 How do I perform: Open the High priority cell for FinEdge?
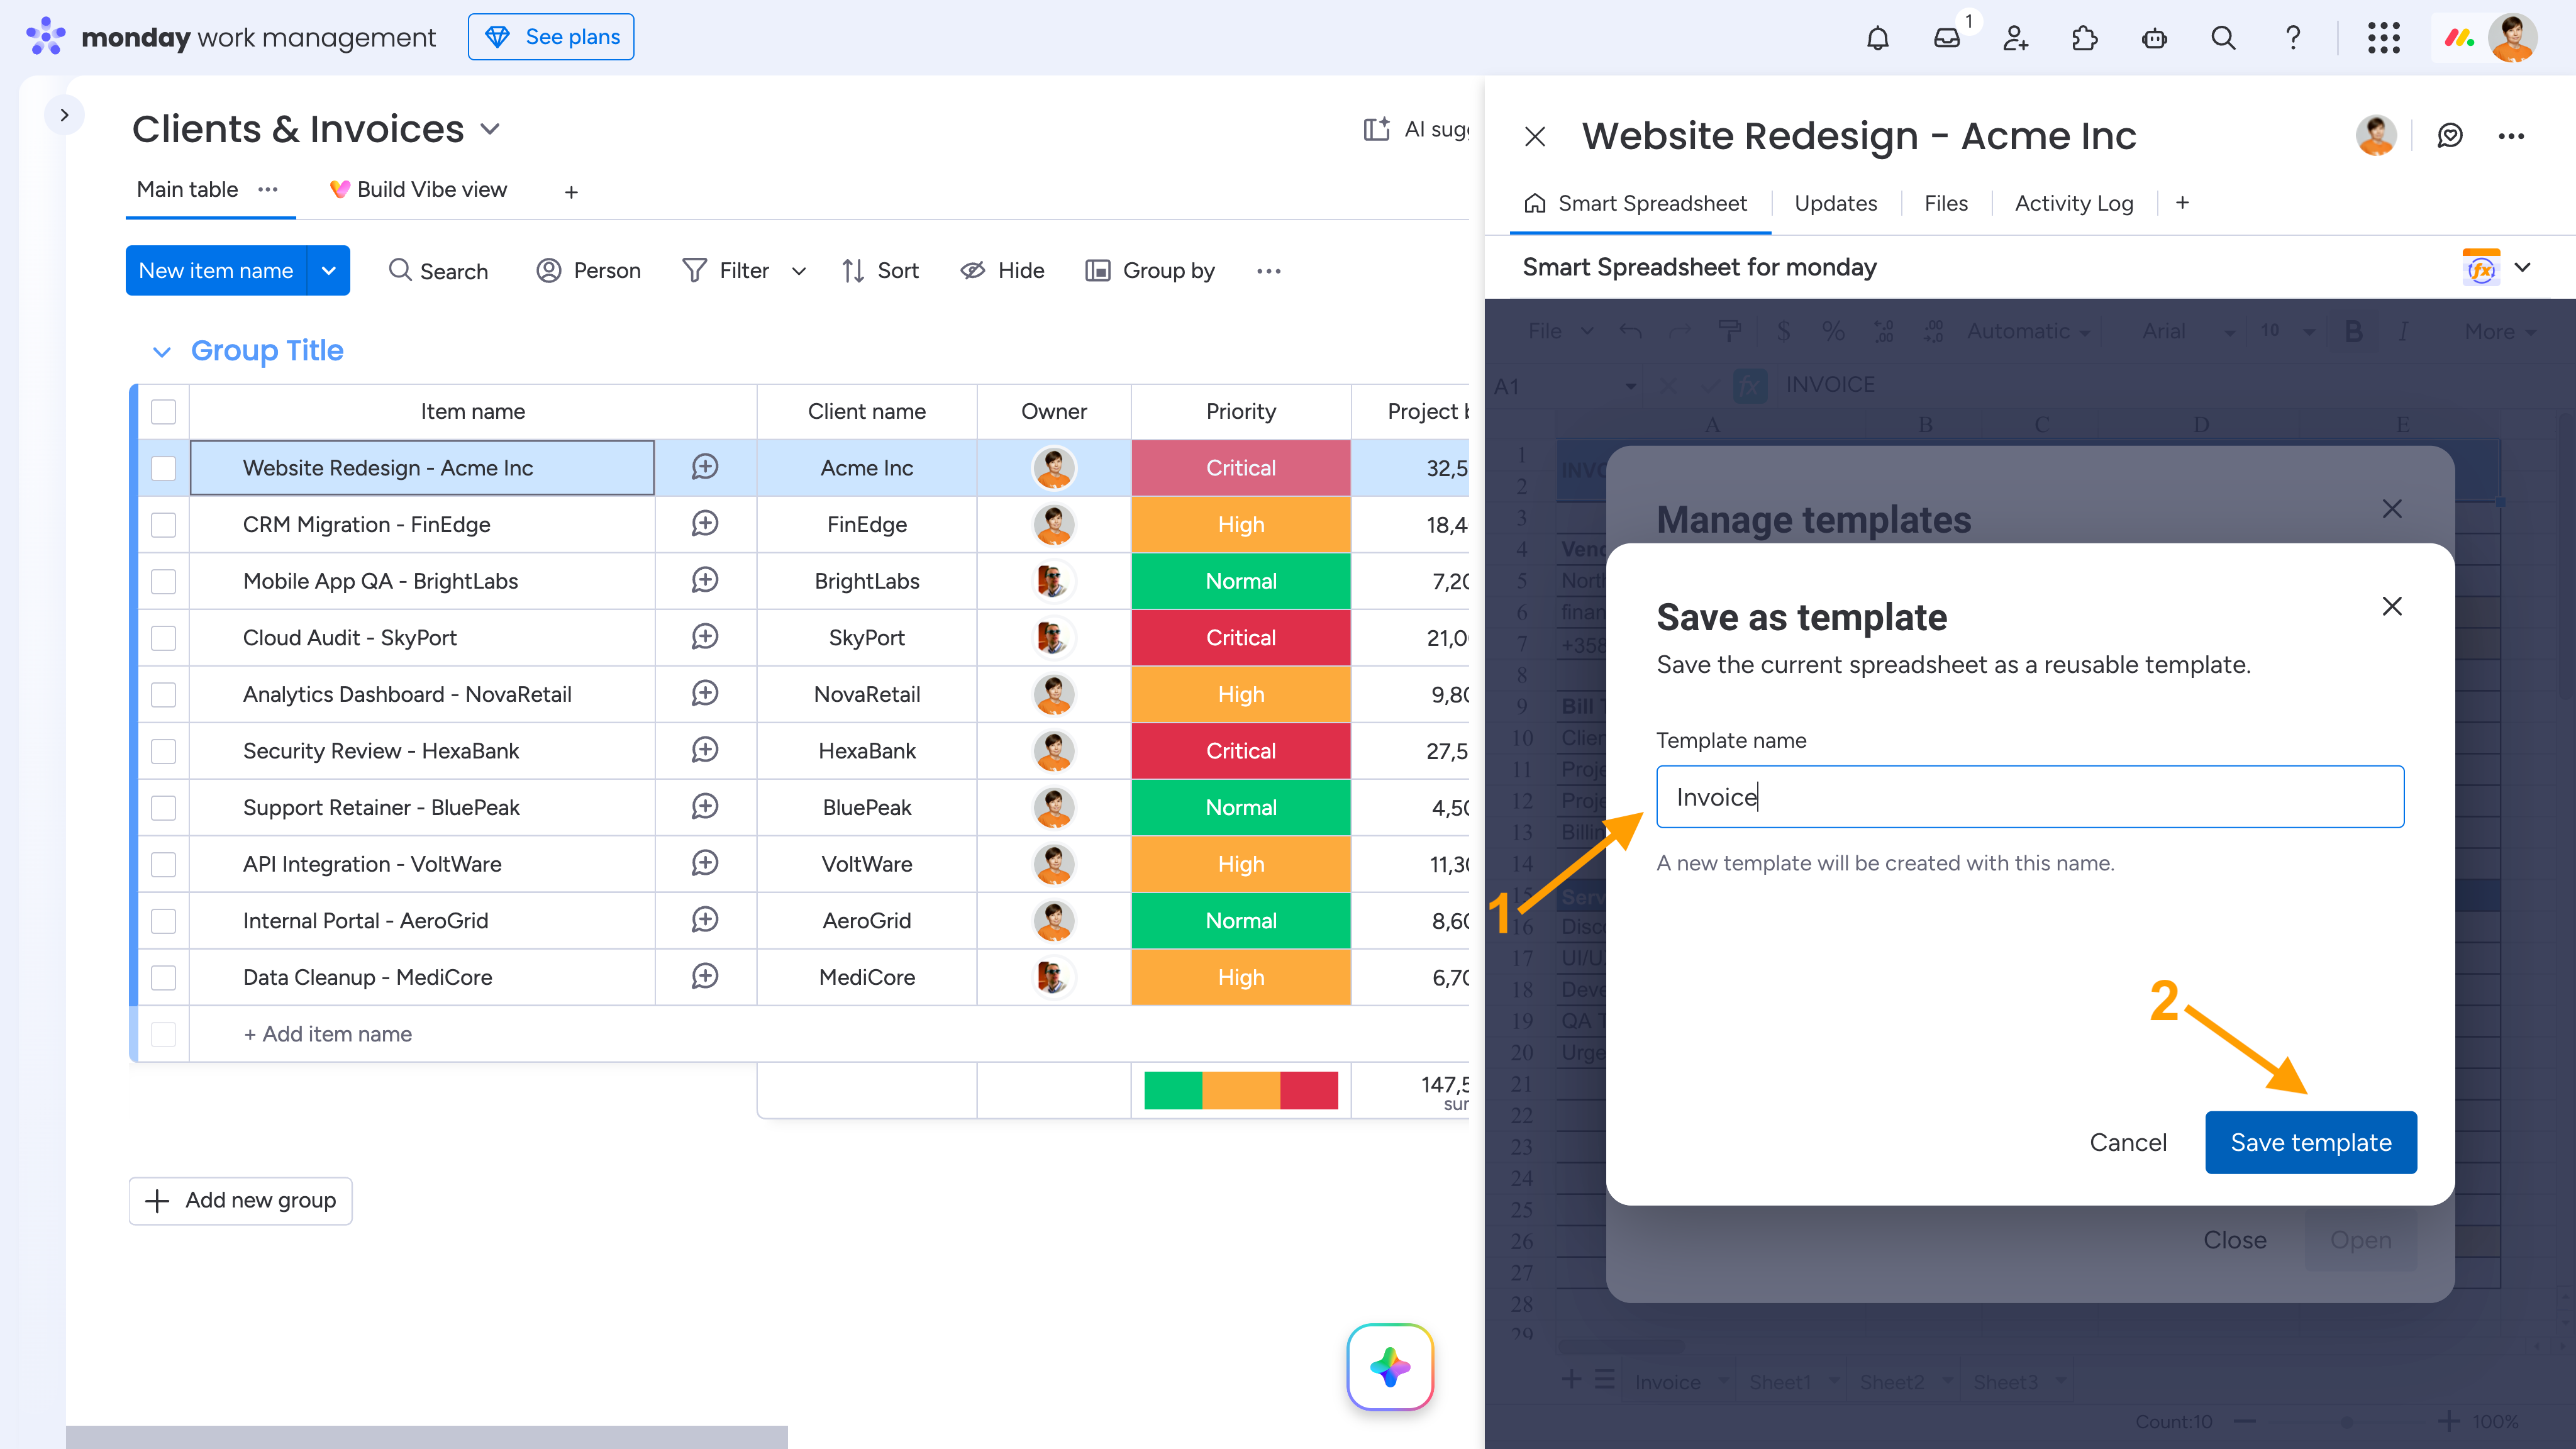pyautogui.click(x=1240, y=525)
